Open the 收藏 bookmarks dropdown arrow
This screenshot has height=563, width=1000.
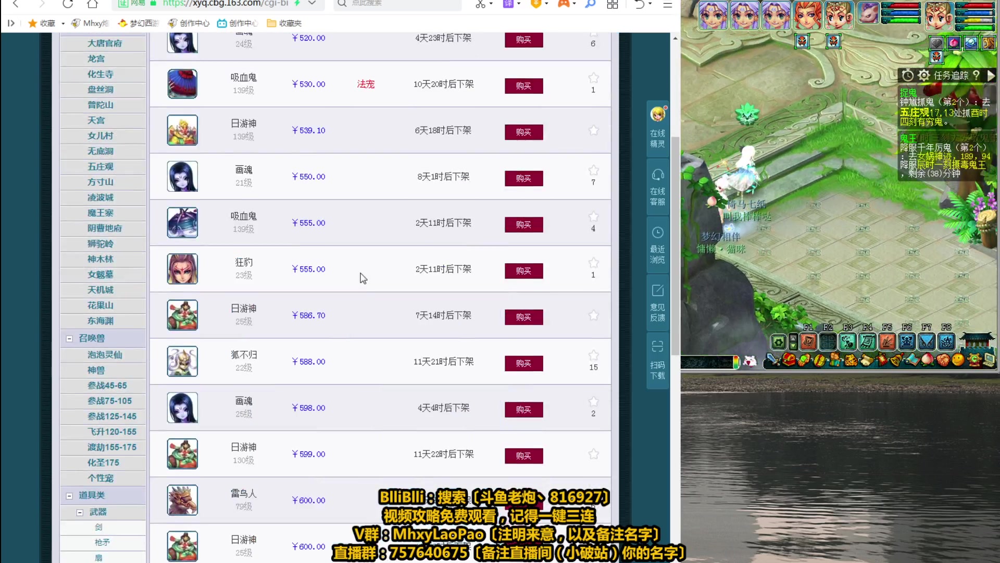click(x=63, y=23)
